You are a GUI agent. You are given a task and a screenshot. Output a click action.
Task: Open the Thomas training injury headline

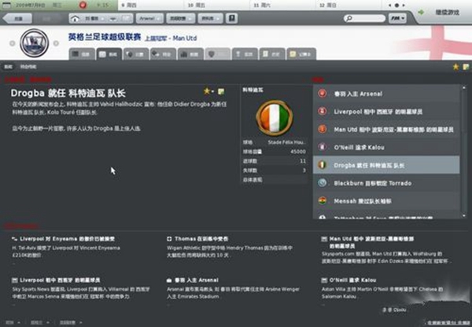[201, 239]
